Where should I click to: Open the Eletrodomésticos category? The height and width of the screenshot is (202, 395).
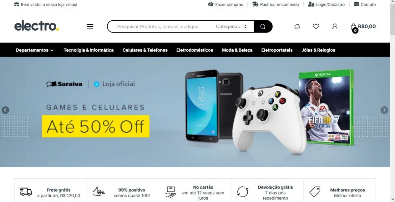(195, 50)
